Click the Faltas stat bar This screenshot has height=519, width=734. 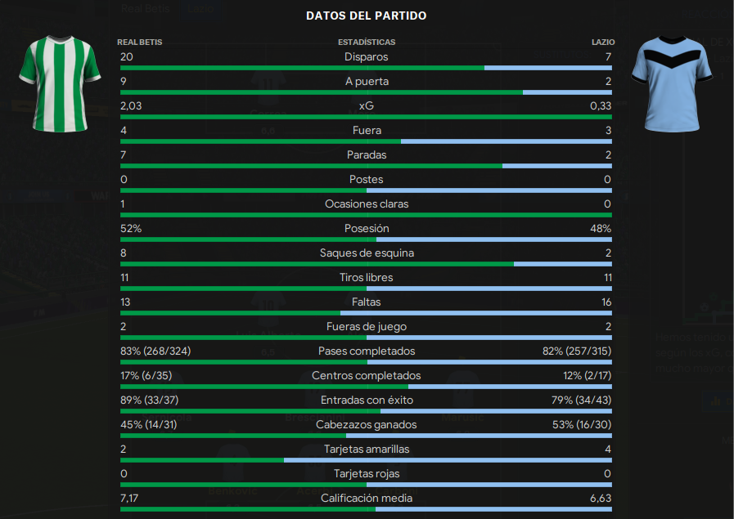[x=366, y=313]
